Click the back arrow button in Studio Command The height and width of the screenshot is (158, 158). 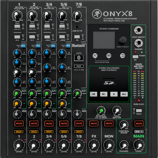point(122,56)
